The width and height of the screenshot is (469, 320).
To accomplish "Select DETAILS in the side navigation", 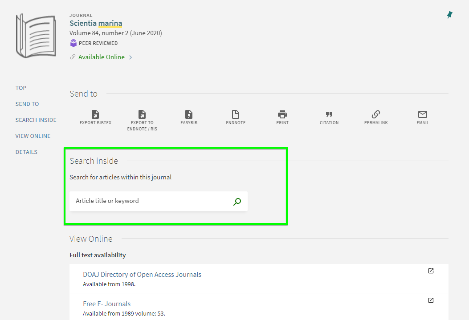I will pos(26,152).
